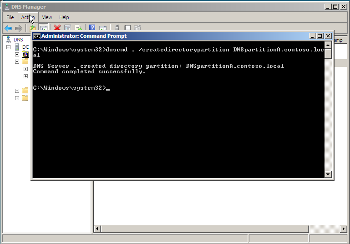Minimize the Command Prompt window
This screenshot has height=244, width=350.
[312, 36]
